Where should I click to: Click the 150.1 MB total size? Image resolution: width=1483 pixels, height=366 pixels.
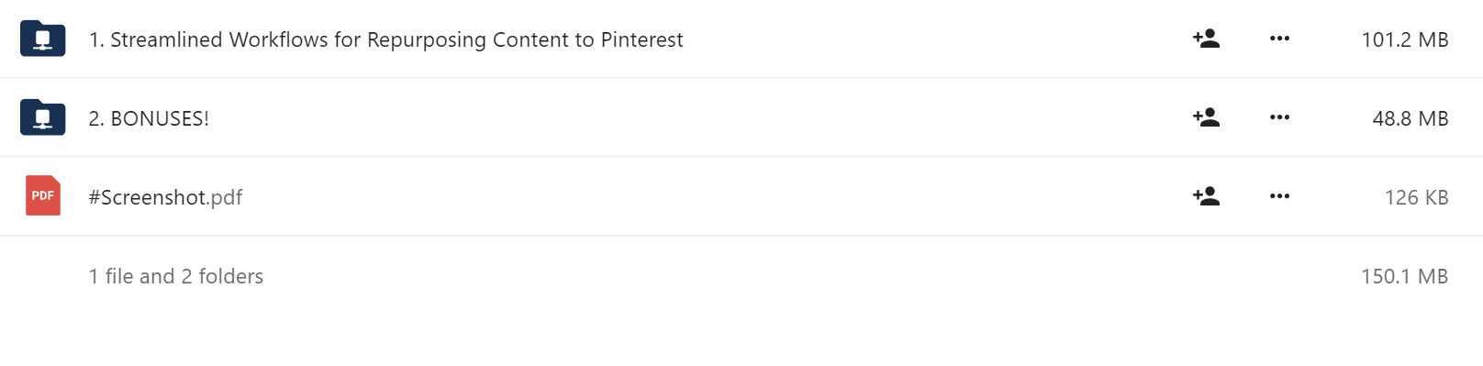[x=1405, y=276]
